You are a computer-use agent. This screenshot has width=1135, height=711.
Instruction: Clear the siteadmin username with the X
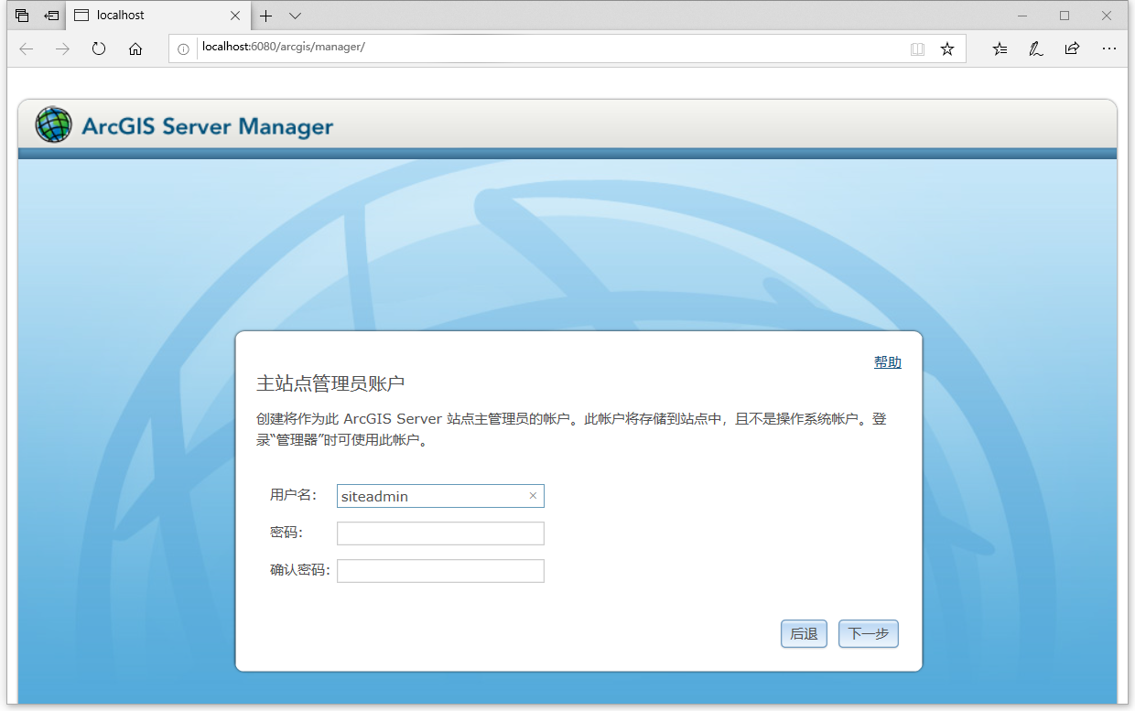tap(534, 496)
